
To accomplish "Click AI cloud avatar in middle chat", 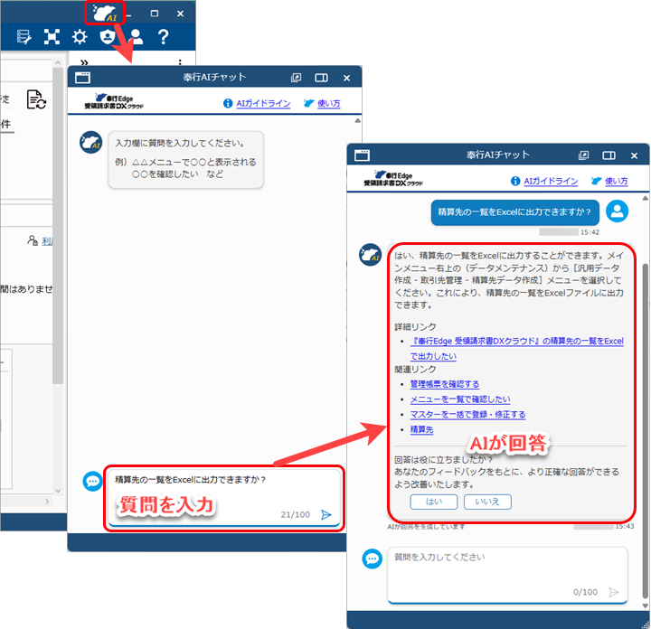I will pos(90,142).
